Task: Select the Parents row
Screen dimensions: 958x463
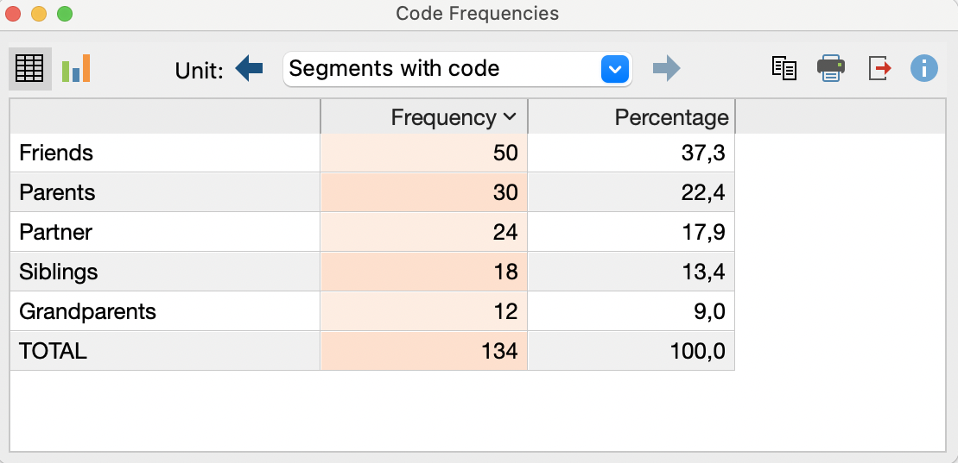Action: click(372, 192)
